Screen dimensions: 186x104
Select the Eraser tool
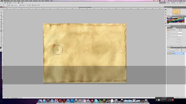pyautogui.click(x=1, y=26)
